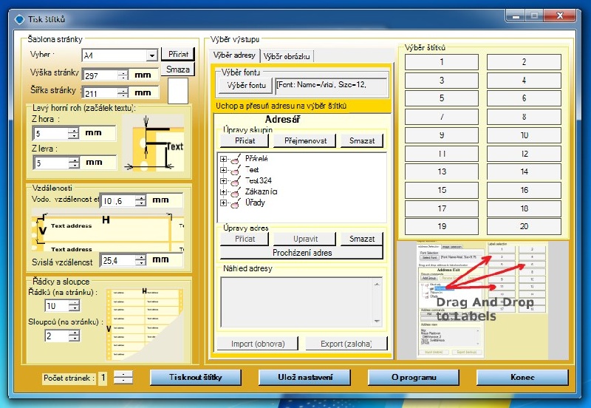The width and height of the screenshot is (591, 408).
Task: Open the Výběr fontu font chooser button
Action: [246, 86]
